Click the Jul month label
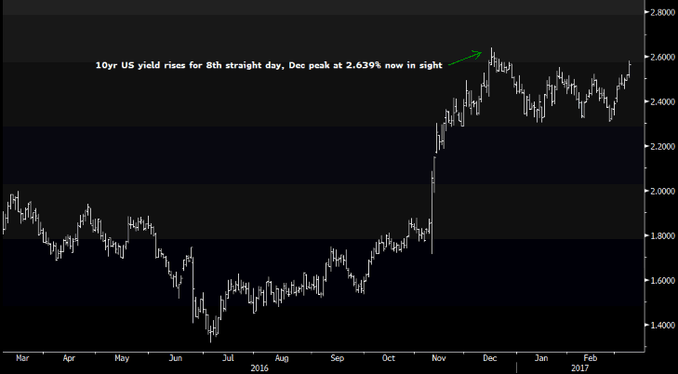 click(x=228, y=358)
